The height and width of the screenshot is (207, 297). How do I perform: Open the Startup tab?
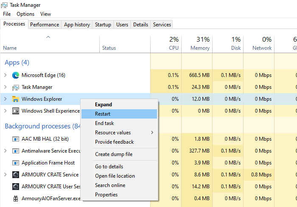(103, 25)
